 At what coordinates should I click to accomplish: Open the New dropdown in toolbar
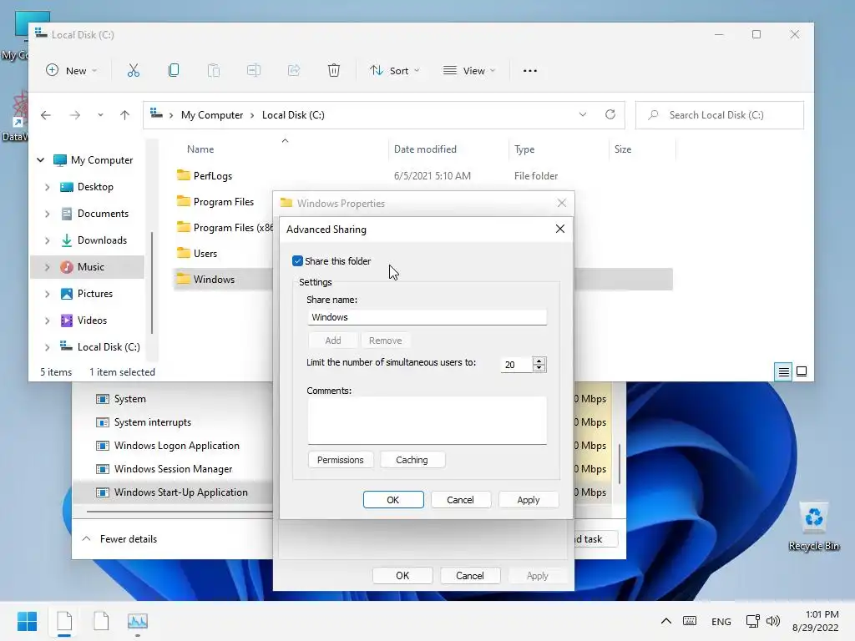[x=72, y=70]
